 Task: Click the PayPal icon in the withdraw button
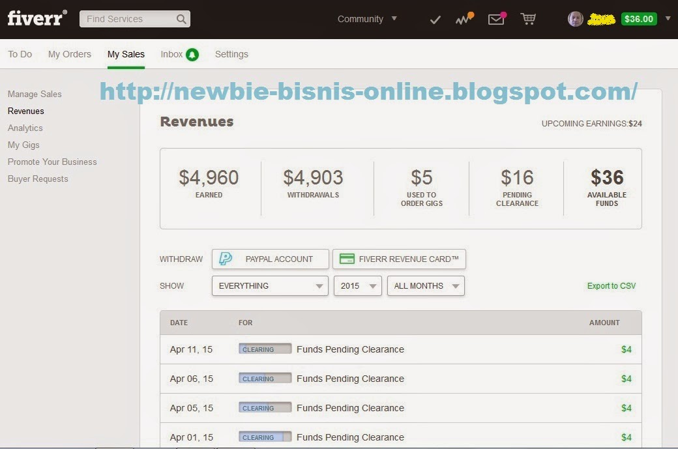point(224,259)
